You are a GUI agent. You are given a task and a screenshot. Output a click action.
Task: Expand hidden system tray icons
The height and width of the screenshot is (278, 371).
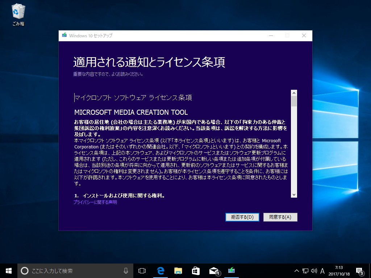pos(296,270)
